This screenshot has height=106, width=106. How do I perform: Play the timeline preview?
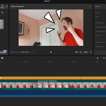tap(51, 52)
